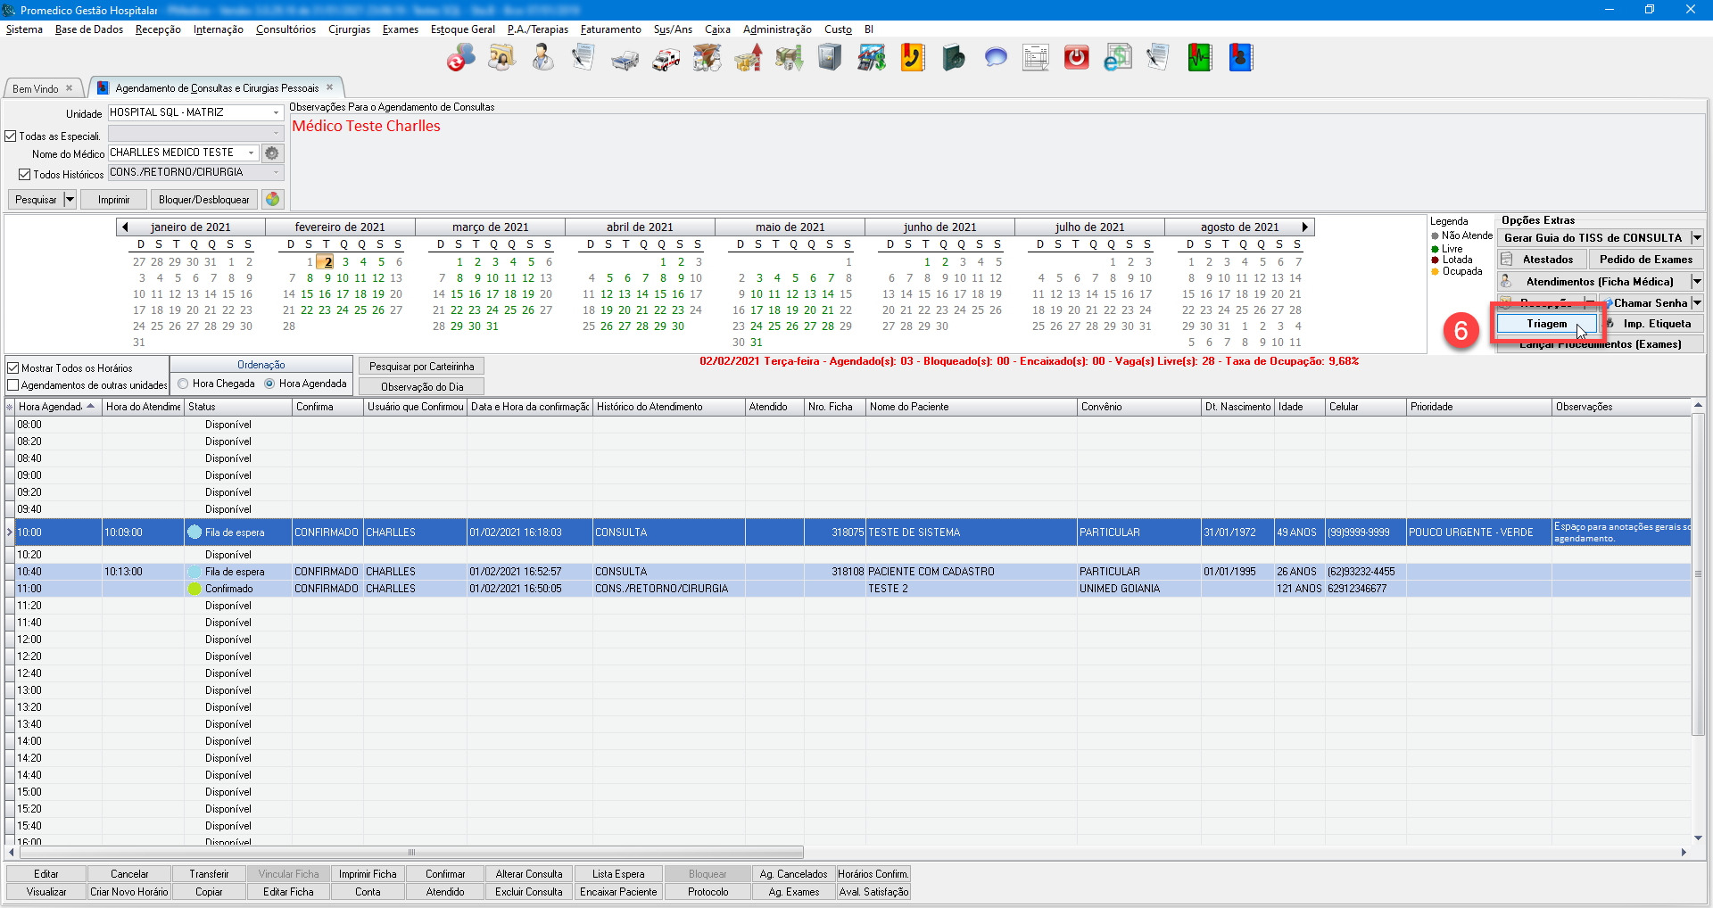Switch to the Bem Vindo tab
The height and width of the screenshot is (908, 1713).
pyautogui.click(x=36, y=89)
